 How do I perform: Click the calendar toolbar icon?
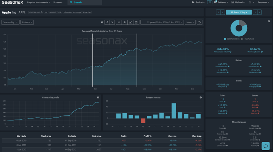coord(136,22)
